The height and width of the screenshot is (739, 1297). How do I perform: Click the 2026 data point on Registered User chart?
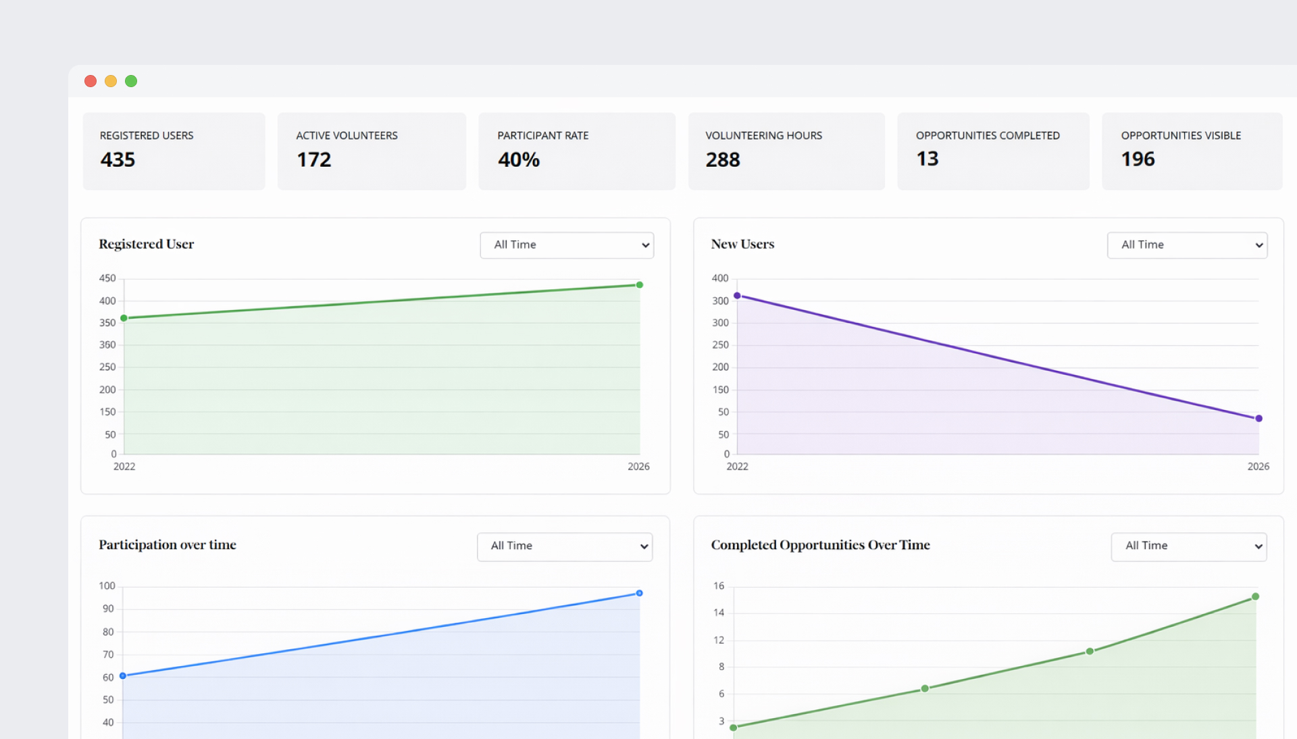(x=639, y=285)
